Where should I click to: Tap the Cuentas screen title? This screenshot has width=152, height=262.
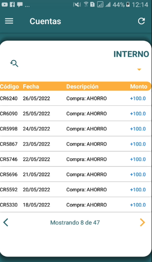pos(45,21)
